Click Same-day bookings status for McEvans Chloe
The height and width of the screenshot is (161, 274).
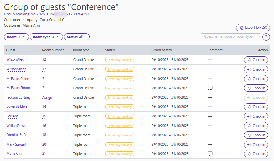[120, 79]
